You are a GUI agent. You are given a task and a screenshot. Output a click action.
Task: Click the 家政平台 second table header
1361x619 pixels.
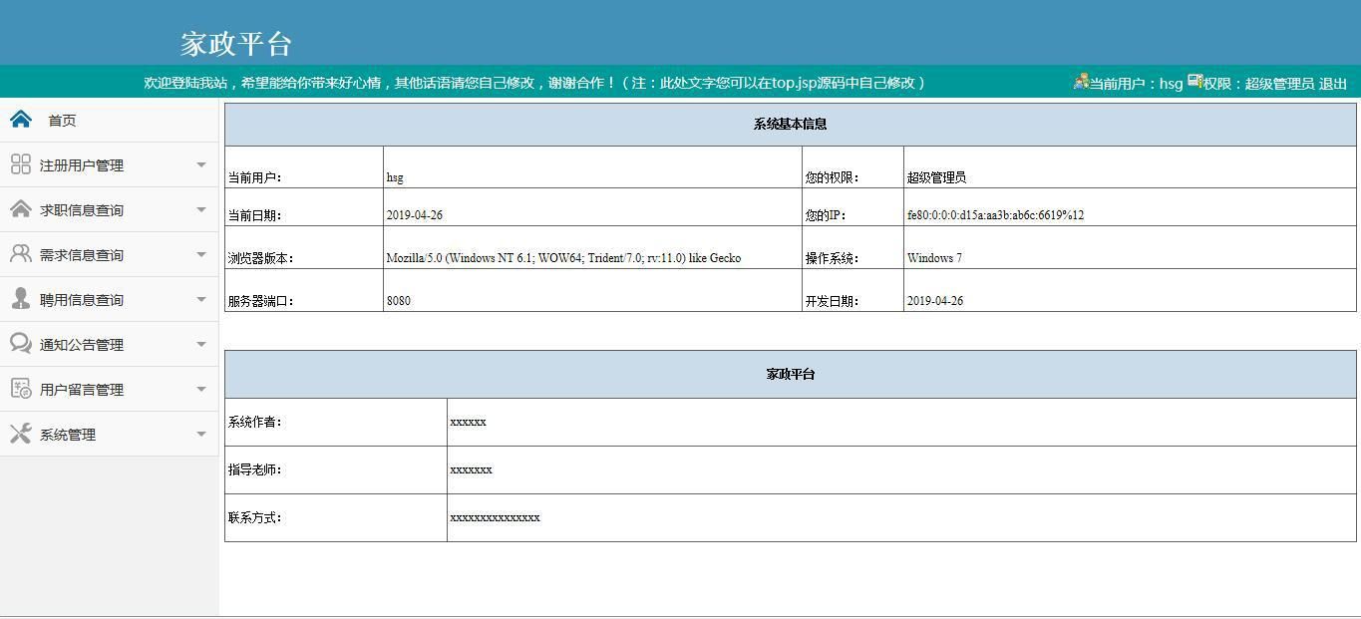pos(791,375)
